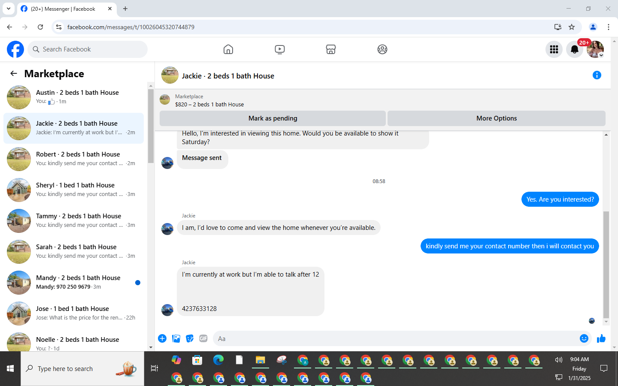Viewport: 618px width, 386px height.
Task: Open Jose's 1 bed 1 bath conversation
Action: click(73, 314)
